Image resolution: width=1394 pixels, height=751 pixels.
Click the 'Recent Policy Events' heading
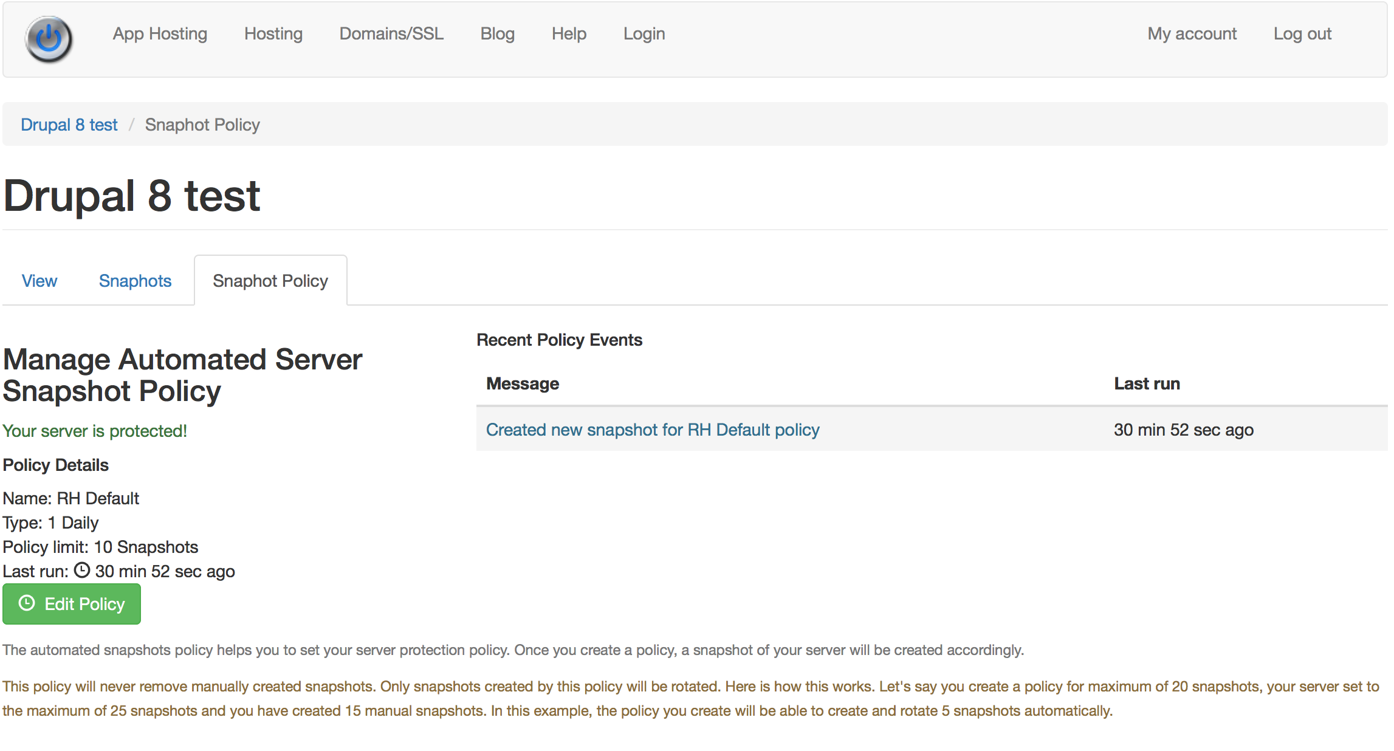(x=559, y=340)
